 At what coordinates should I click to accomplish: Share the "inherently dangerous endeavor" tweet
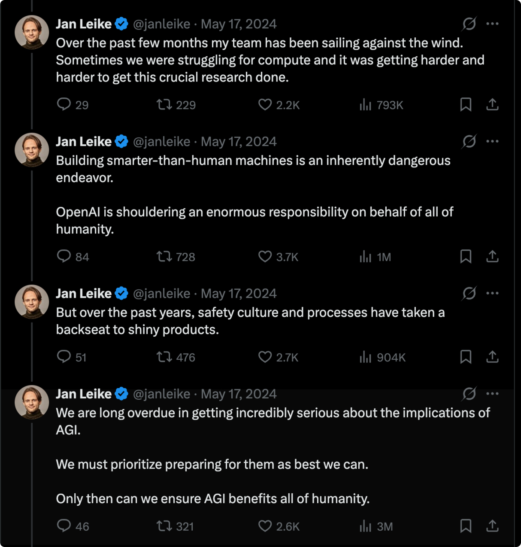pyautogui.click(x=492, y=257)
